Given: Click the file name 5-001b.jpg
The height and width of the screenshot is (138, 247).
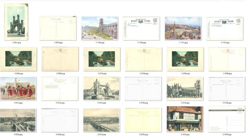Looking at the screenshot, I should [58, 42].
